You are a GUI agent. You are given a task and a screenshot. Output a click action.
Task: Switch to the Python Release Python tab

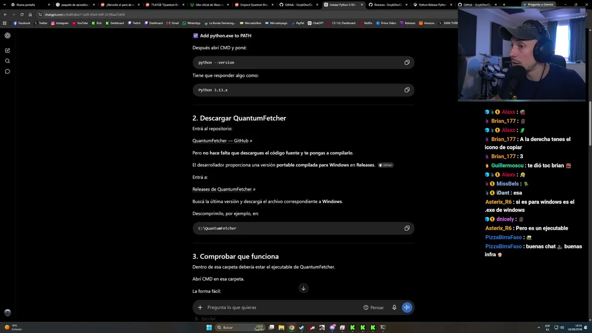(x=433, y=5)
